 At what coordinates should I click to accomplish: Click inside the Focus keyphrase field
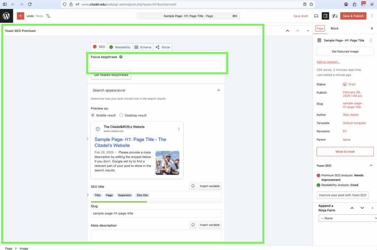click(156, 64)
